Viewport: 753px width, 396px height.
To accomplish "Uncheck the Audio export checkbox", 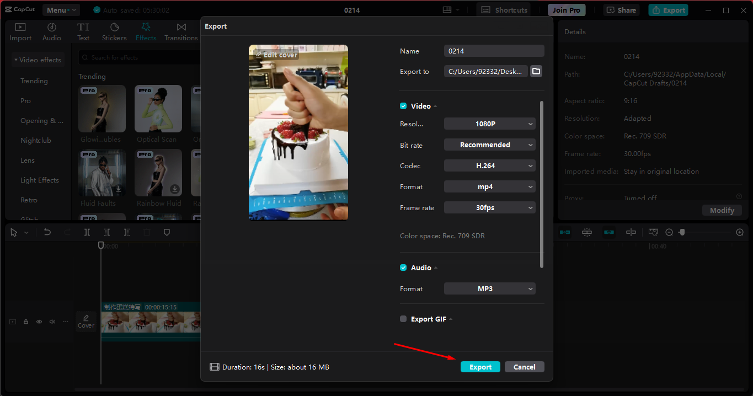I will tap(403, 267).
